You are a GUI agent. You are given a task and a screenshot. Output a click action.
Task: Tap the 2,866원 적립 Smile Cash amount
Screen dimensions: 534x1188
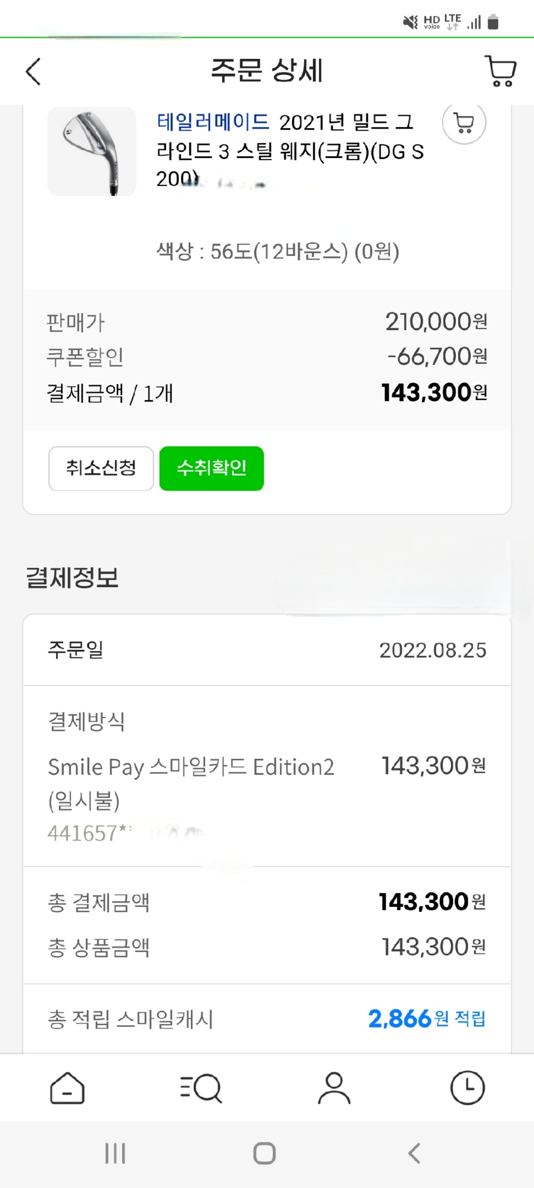pyautogui.click(x=426, y=1019)
